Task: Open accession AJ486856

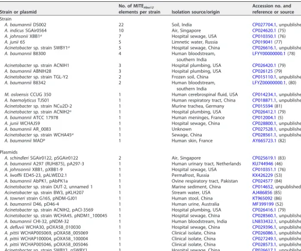Action: (262, 192)
